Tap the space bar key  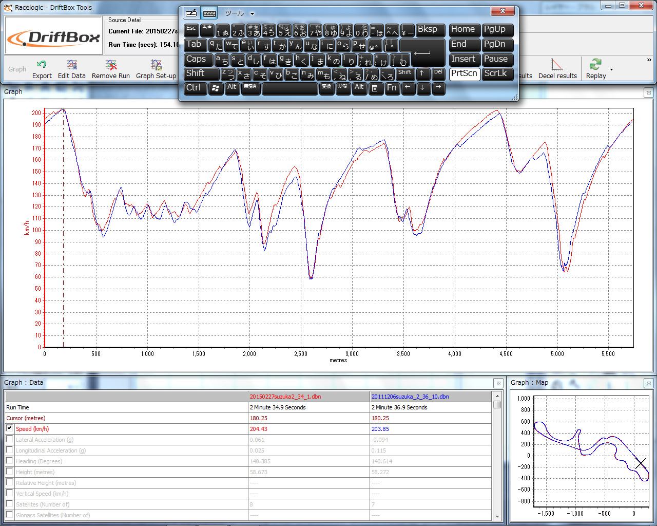[x=290, y=88]
